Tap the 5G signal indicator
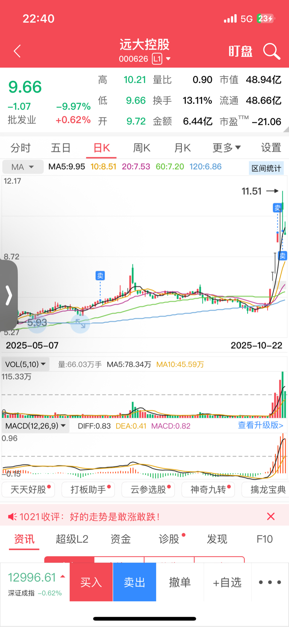The width and height of the screenshot is (289, 627). pos(246,19)
